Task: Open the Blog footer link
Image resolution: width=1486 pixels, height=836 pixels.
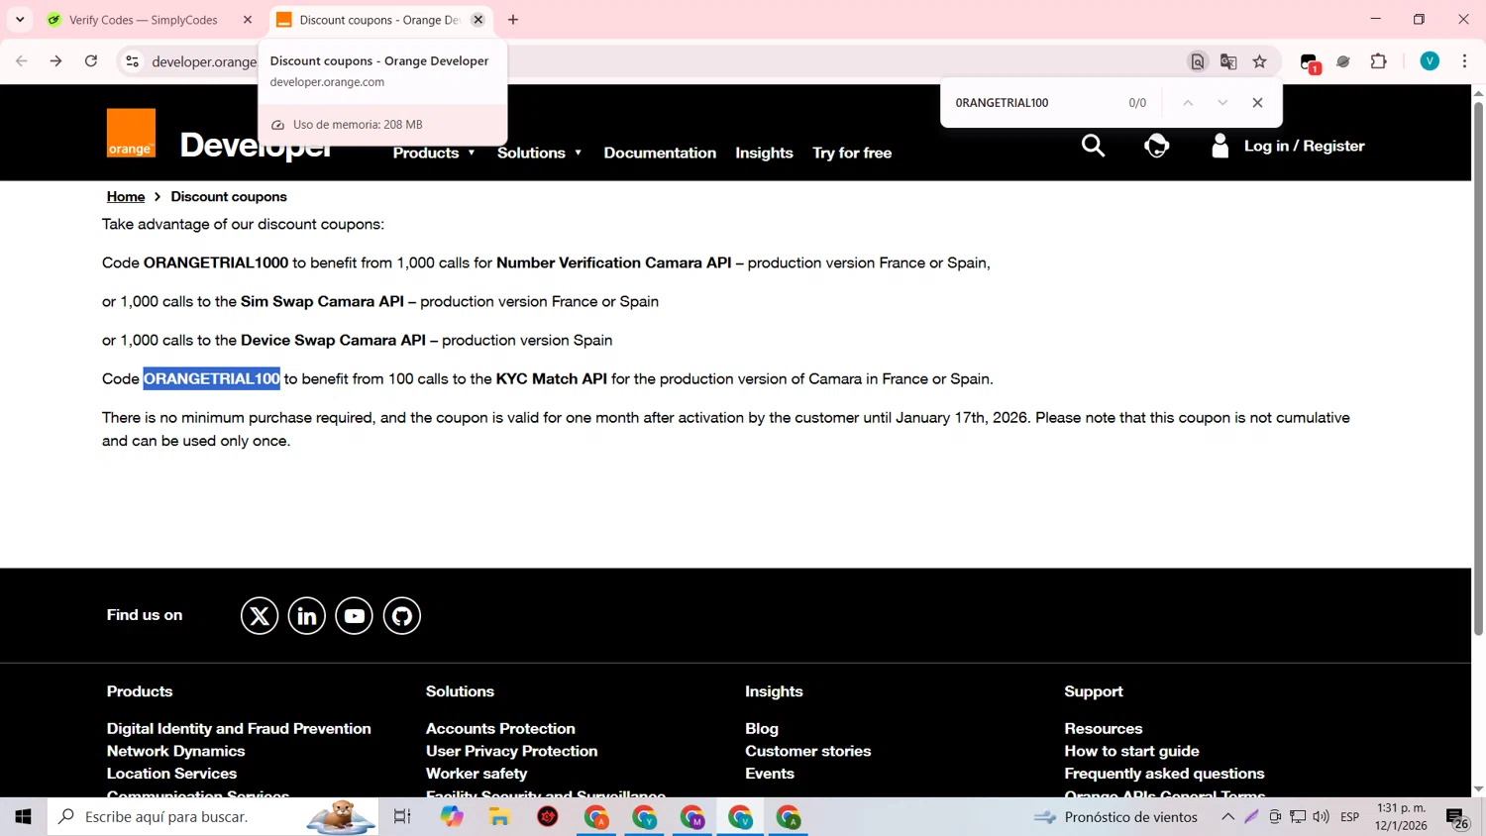Action: (762, 728)
